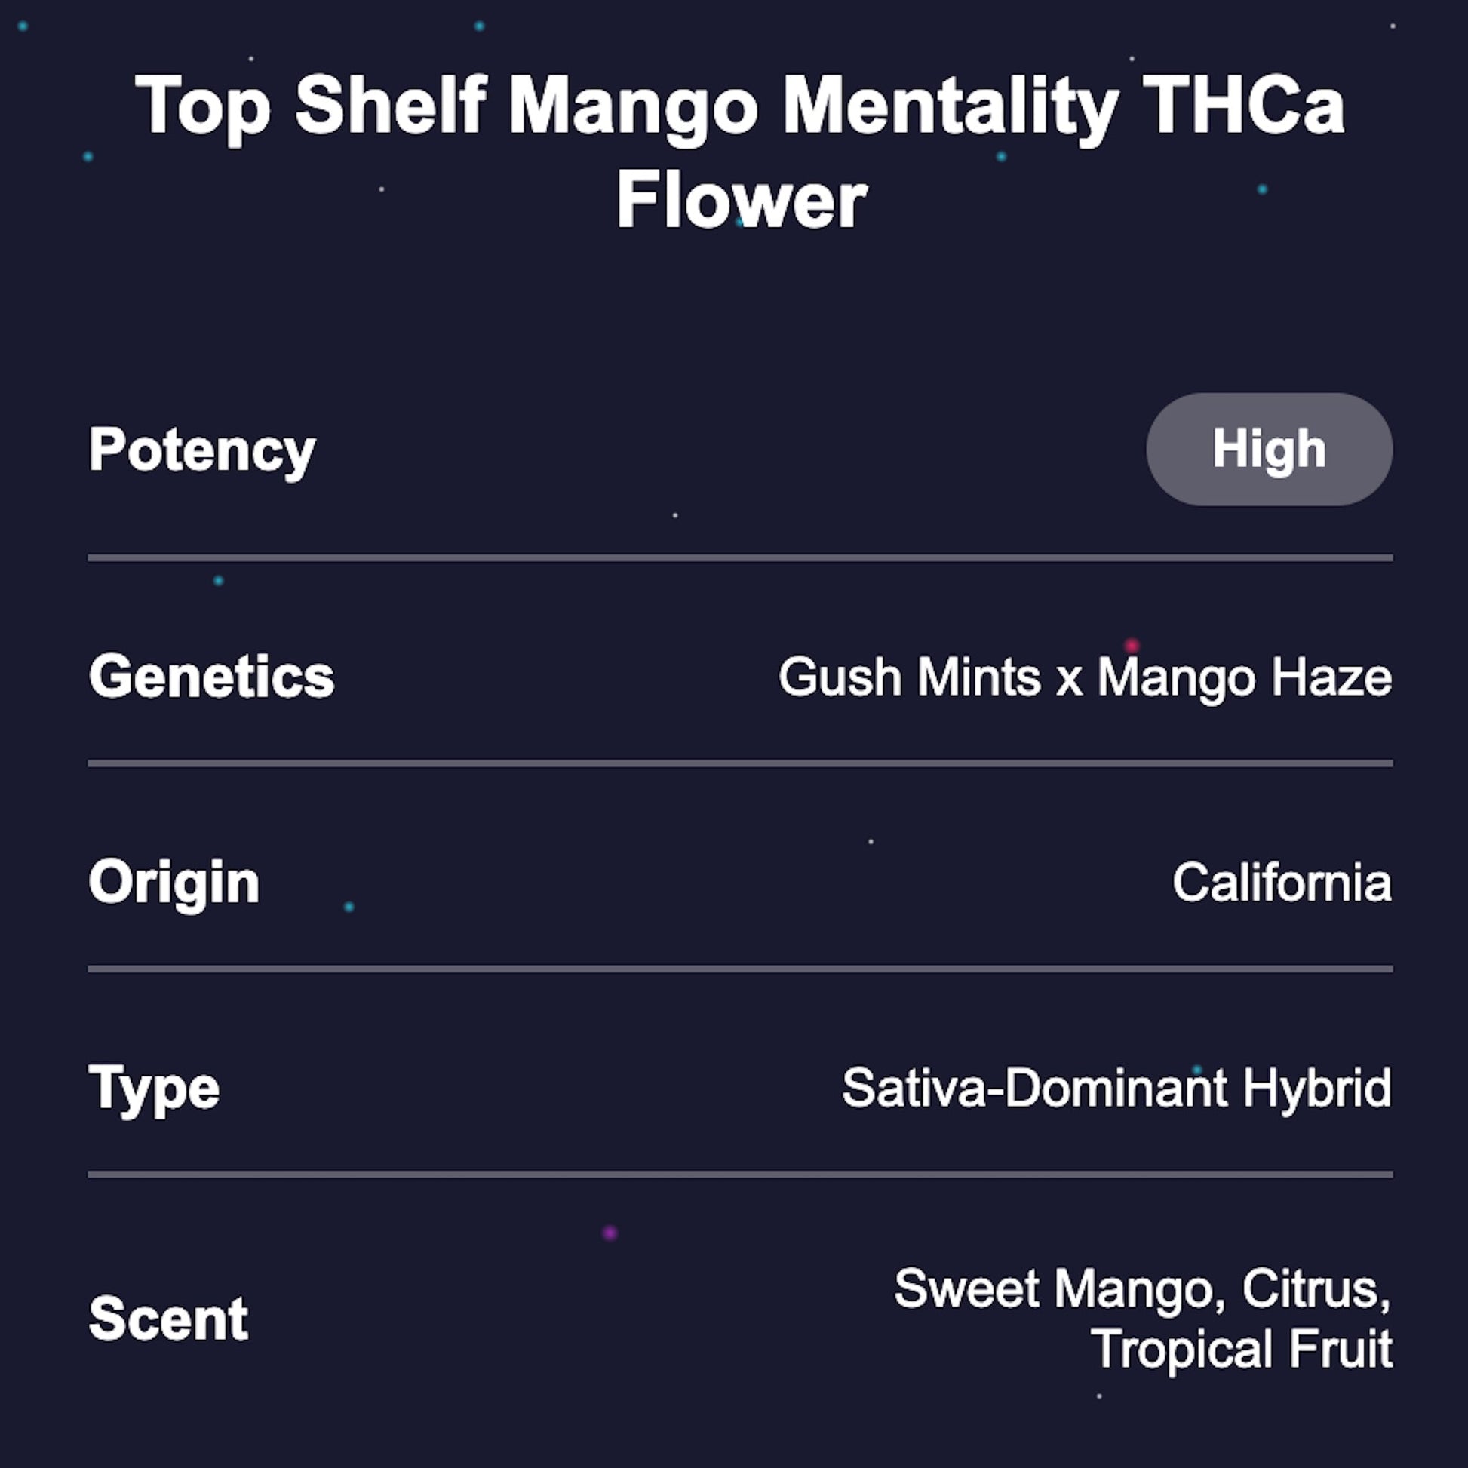This screenshot has height=1468, width=1468.
Task: Click the 'Sativa-Dominant Hybrid' type value
Action: [x=1116, y=1088]
